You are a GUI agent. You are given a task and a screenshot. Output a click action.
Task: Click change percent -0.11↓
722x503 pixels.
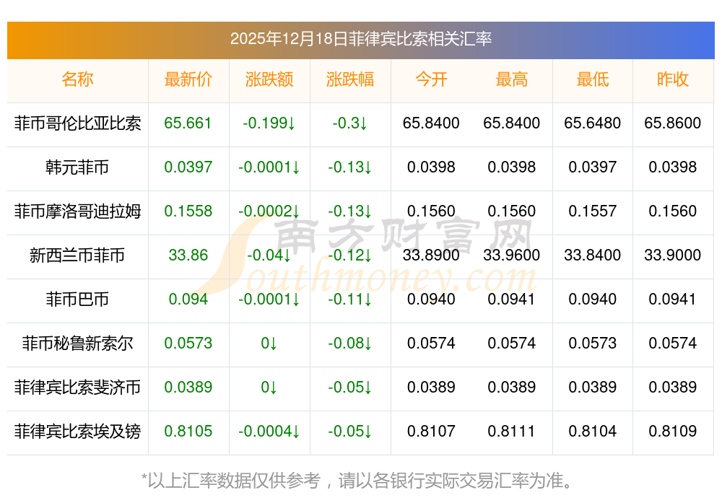350,299
